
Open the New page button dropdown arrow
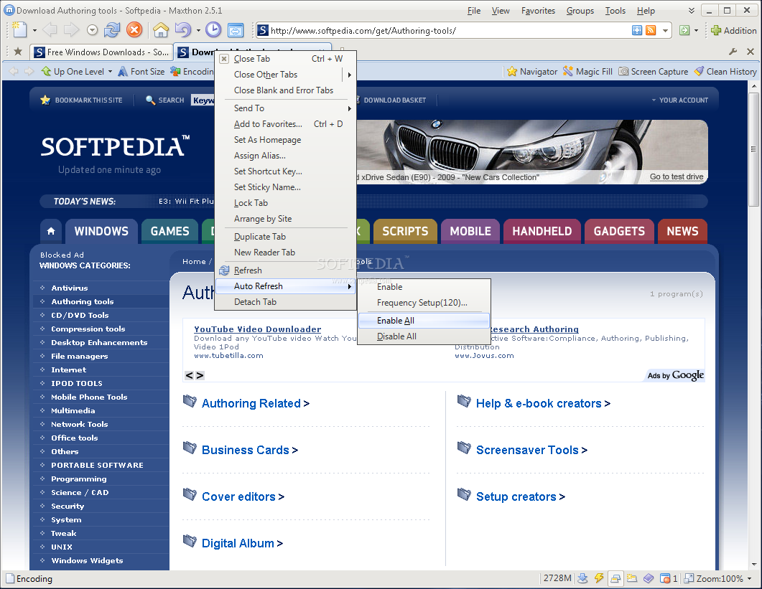(x=34, y=30)
